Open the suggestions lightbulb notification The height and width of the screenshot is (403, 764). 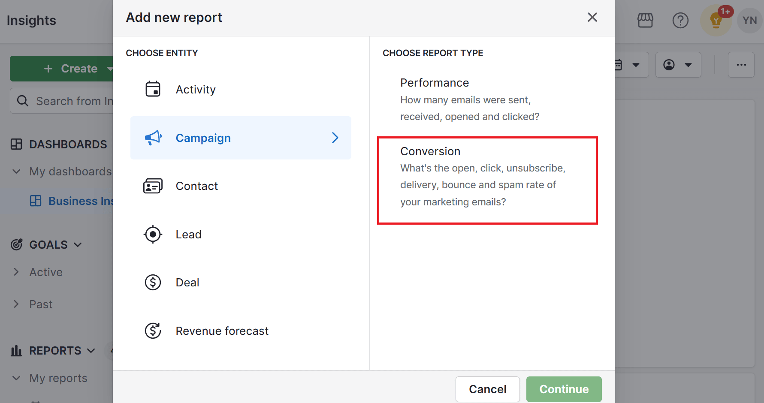pyautogui.click(x=716, y=20)
